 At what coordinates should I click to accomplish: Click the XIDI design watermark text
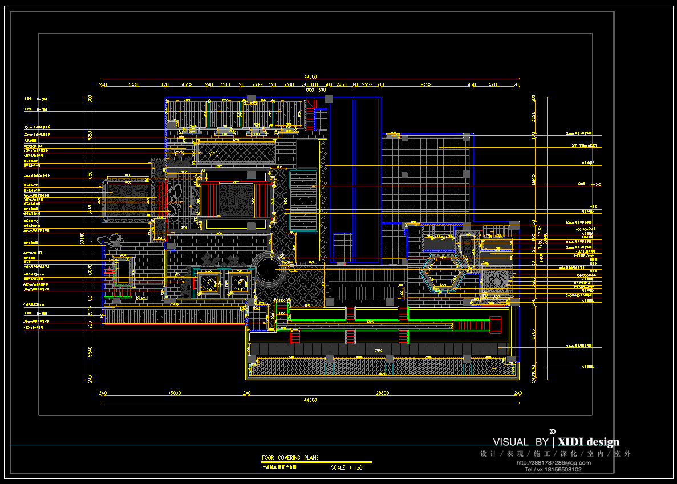point(588,442)
